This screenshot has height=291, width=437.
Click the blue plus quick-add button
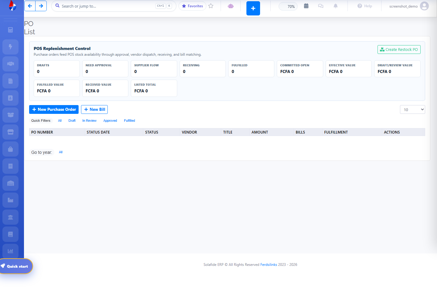click(x=253, y=8)
